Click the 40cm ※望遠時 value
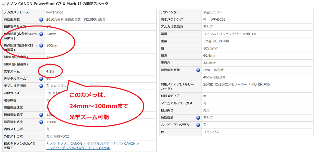The width and height of the screenshot is (317, 153). click(x=214, y=77)
